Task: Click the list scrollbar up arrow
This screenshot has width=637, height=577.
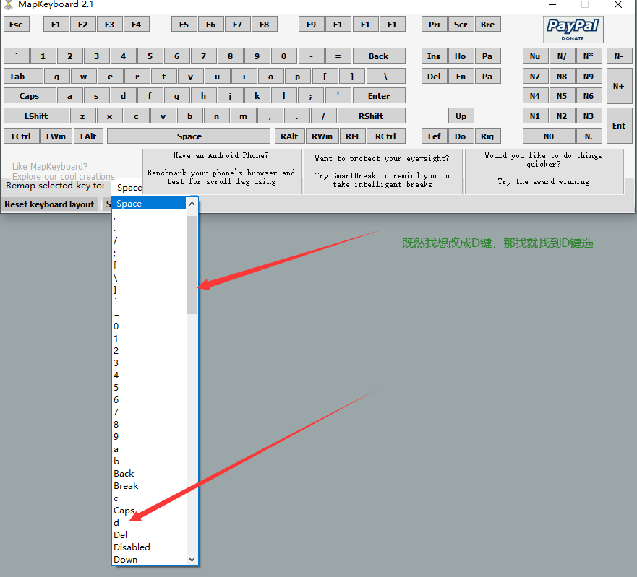Action: click(x=192, y=204)
